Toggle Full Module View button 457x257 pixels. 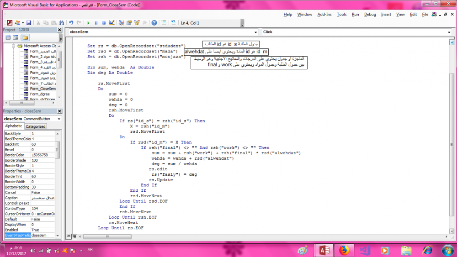point(74,236)
